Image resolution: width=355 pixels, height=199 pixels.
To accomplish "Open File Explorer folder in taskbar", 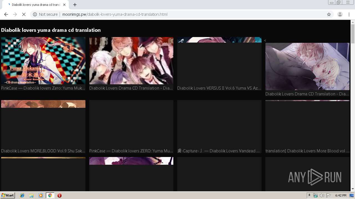I will point(31,195).
